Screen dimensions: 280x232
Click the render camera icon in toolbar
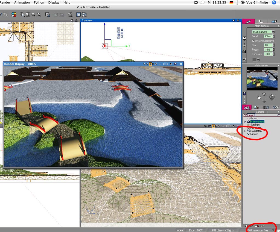click(84, 15)
